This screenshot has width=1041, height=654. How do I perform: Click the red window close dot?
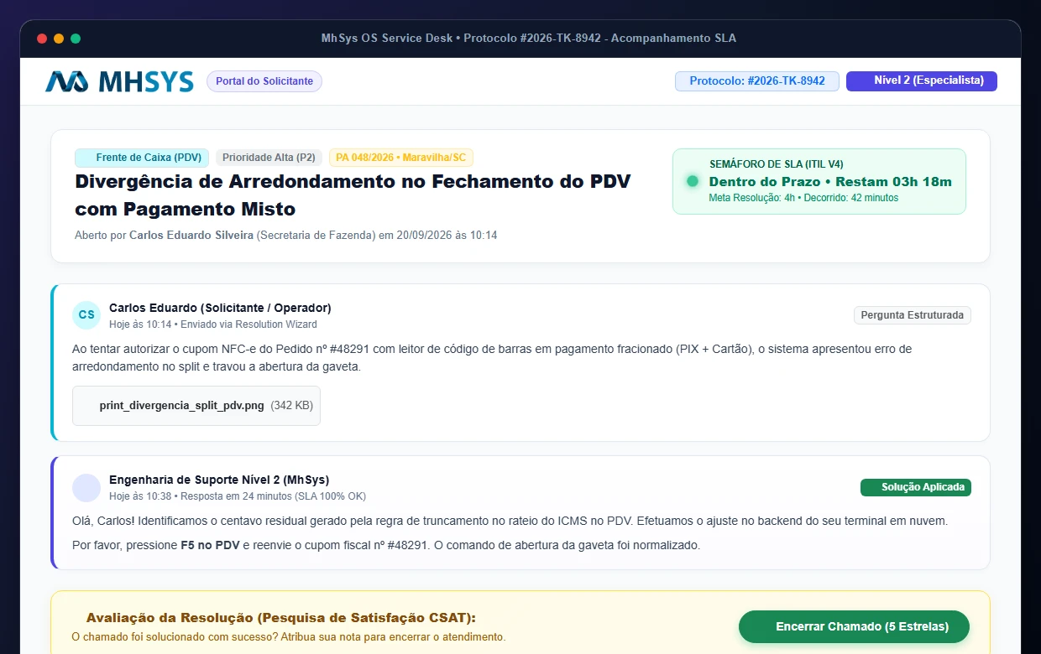(x=42, y=39)
